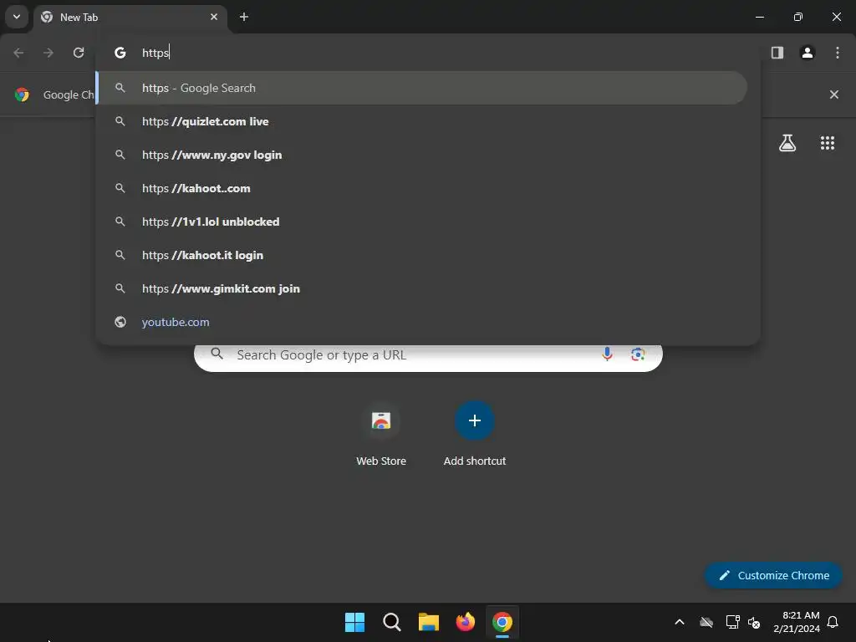Go back using the back arrow

pos(18,53)
